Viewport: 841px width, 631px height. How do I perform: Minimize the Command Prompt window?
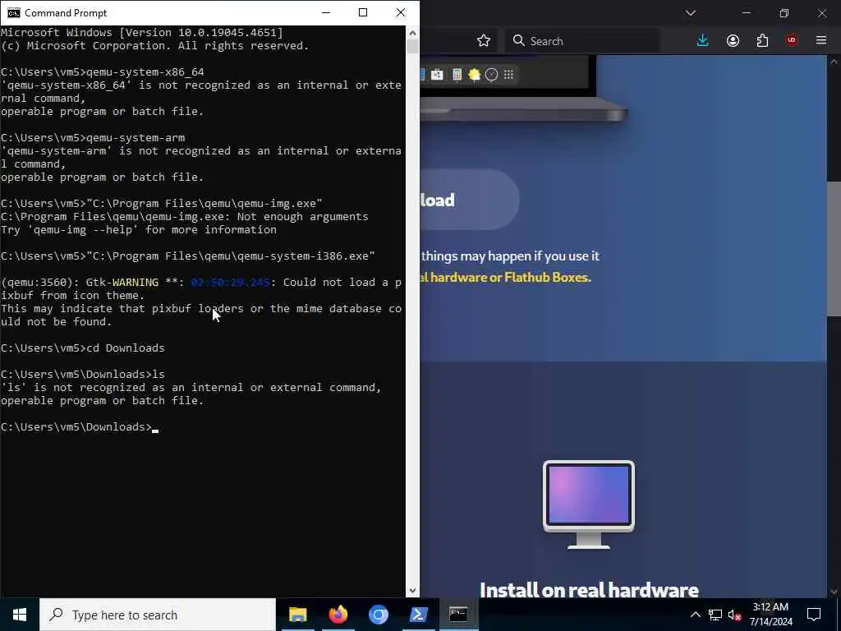[325, 12]
